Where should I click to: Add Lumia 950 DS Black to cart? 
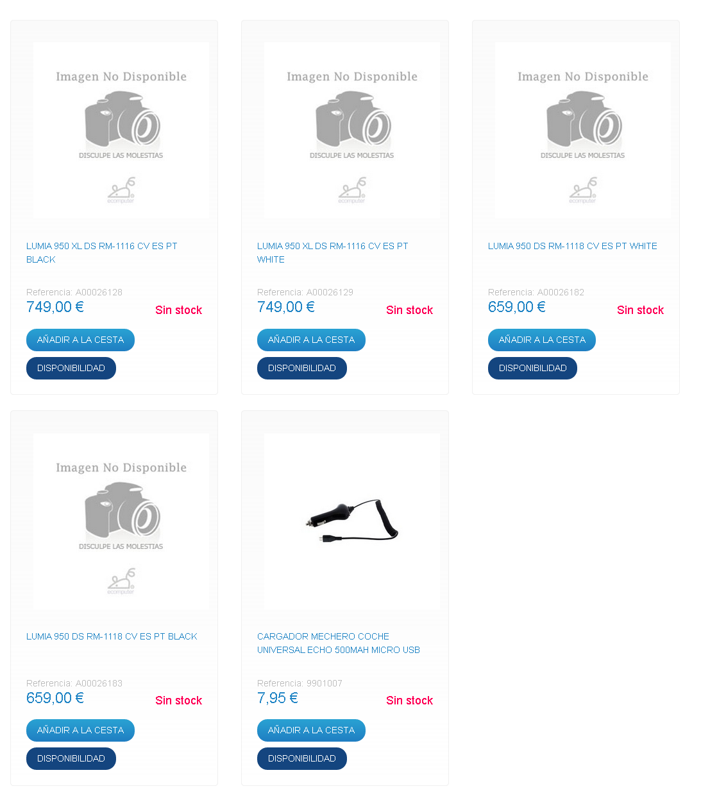point(80,730)
